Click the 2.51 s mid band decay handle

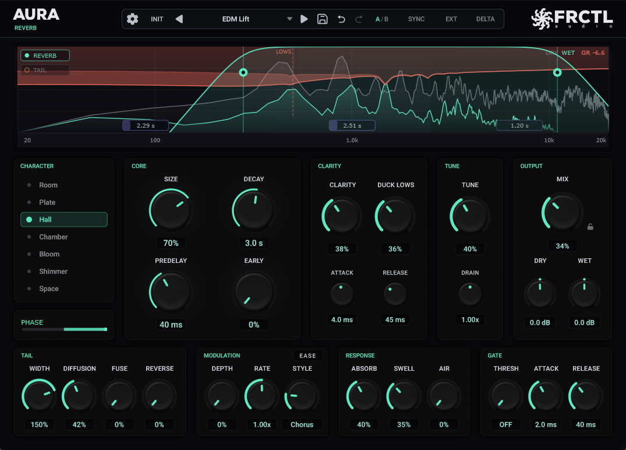pos(352,125)
